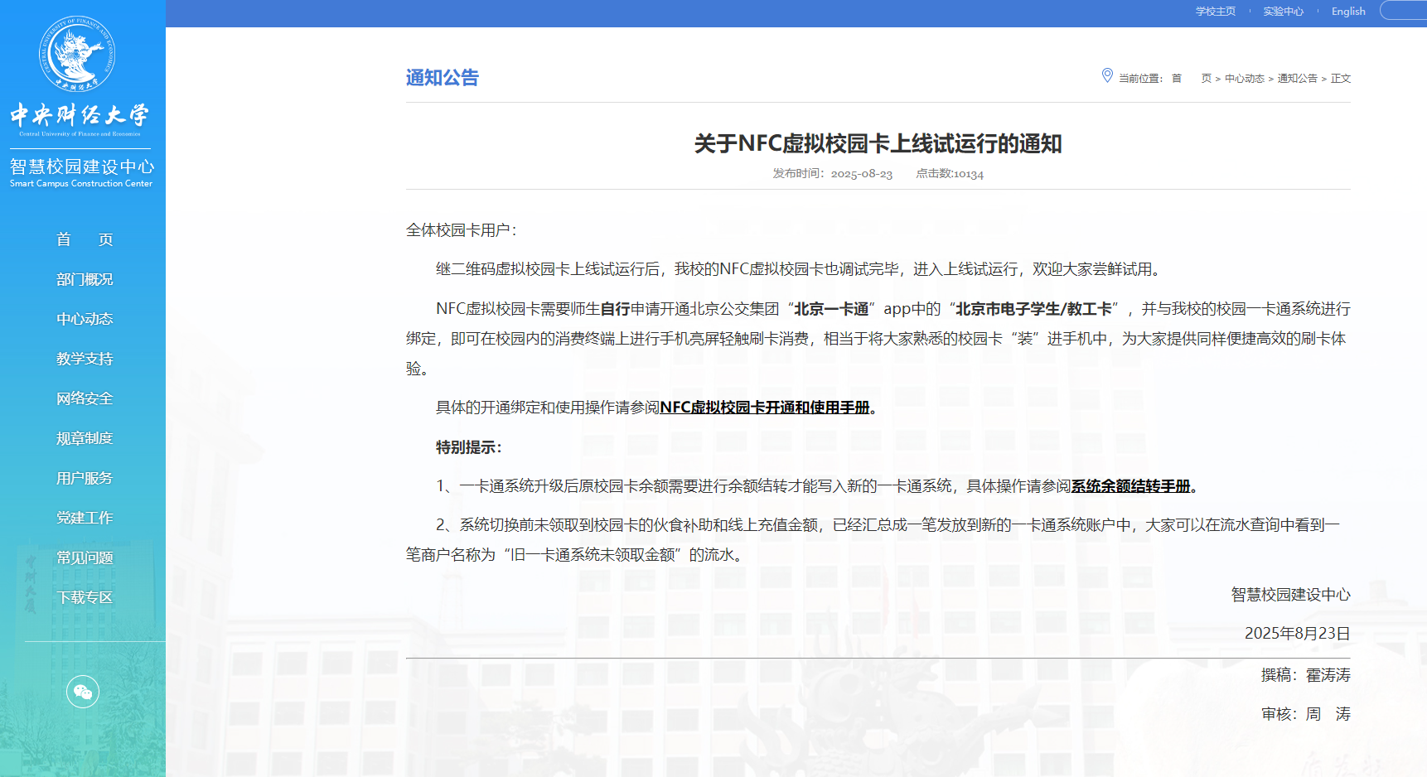This screenshot has width=1427, height=777.
Task: Click the location pin icon beside 当前位置
Action: pos(1108,75)
